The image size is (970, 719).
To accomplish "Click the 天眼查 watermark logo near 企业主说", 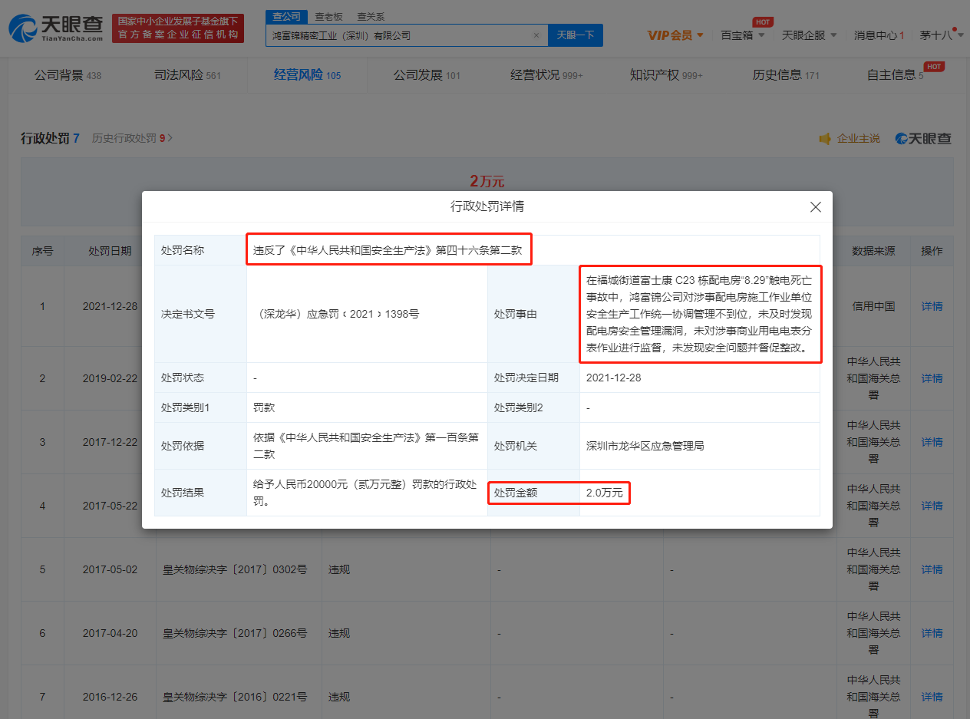I will tap(923, 139).
